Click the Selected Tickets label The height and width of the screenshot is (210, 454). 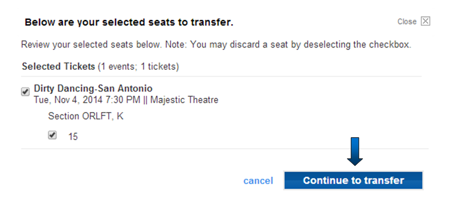point(58,66)
